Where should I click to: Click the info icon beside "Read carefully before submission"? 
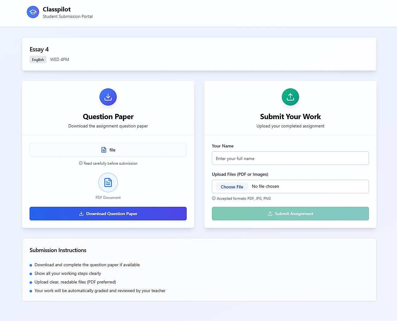click(81, 163)
